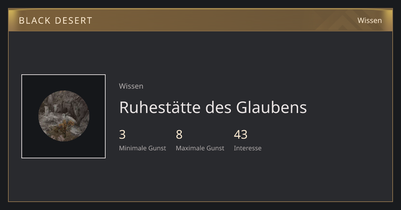The width and height of the screenshot is (401, 210).
Task: Select the minimum favor value 3
Action: (x=122, y=135)
